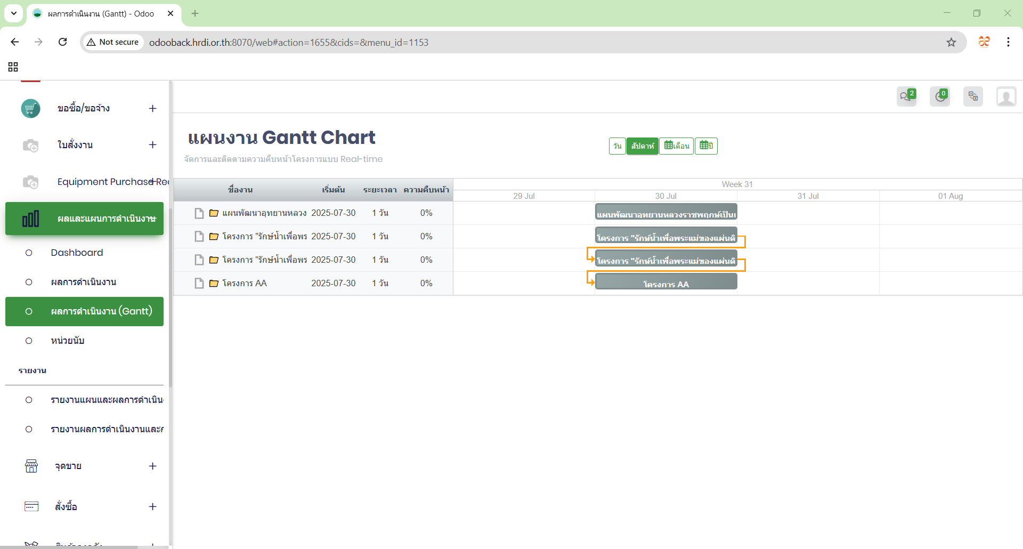This screenshot has width=1023, height=549.
Task: Switch Gantt to เดือน (month) view
Action: [x=676, y=146]
